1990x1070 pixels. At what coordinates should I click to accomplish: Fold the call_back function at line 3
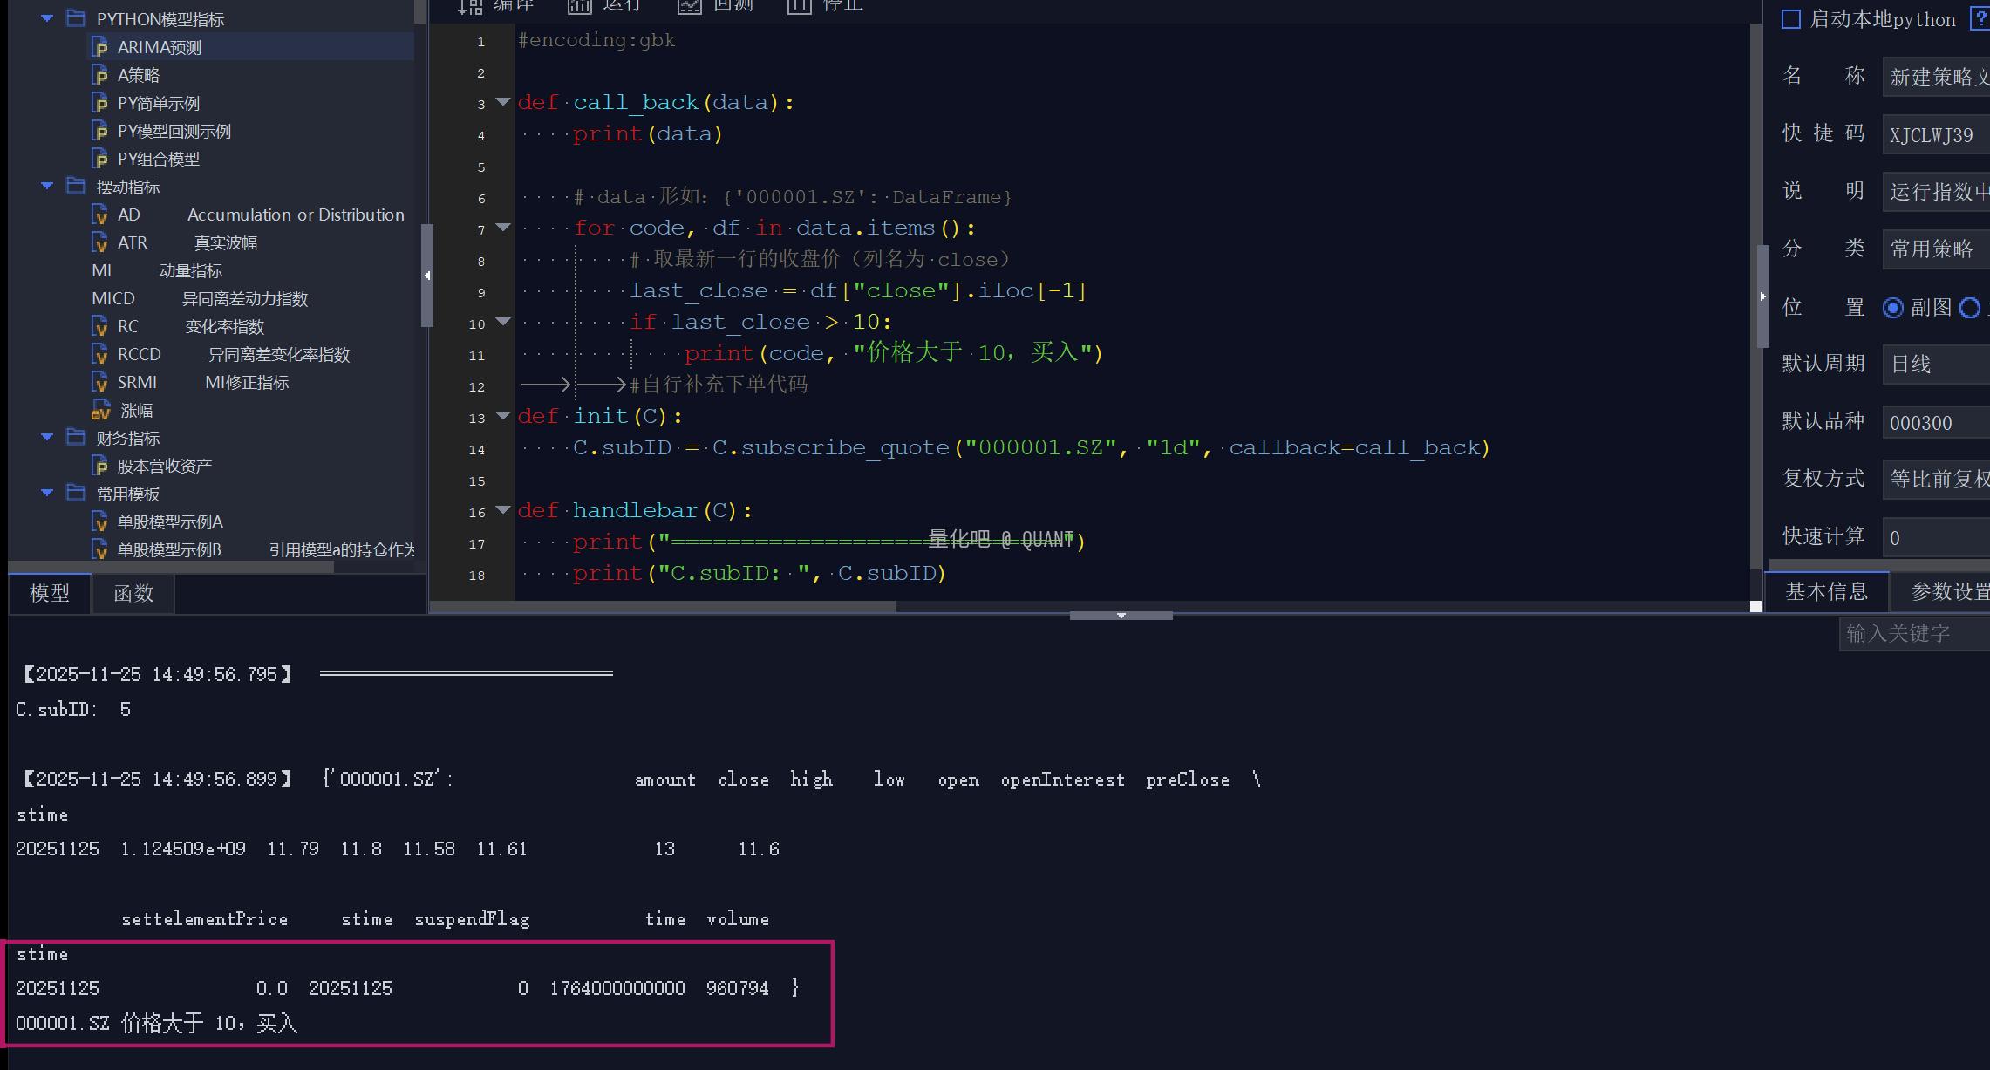pos(503,102)
